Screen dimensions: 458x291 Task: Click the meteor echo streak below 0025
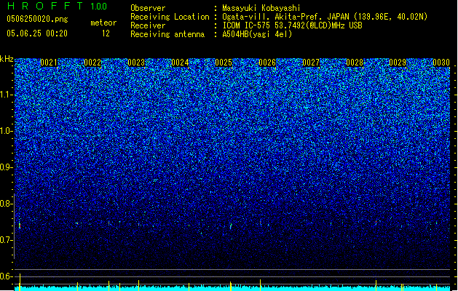231,226
